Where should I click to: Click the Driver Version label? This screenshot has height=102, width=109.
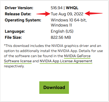pos(19,8)
